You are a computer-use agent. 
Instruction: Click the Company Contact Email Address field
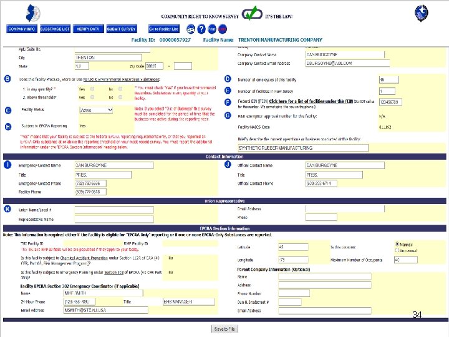coord(347,63)
